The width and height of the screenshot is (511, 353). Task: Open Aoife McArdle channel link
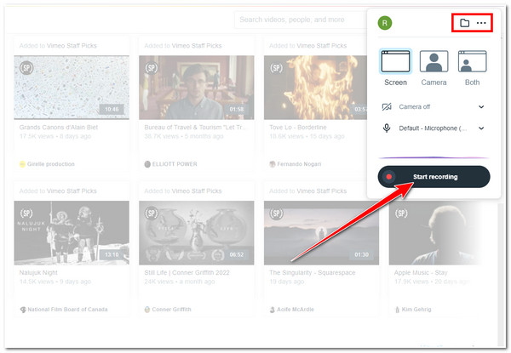coord(296,310)
